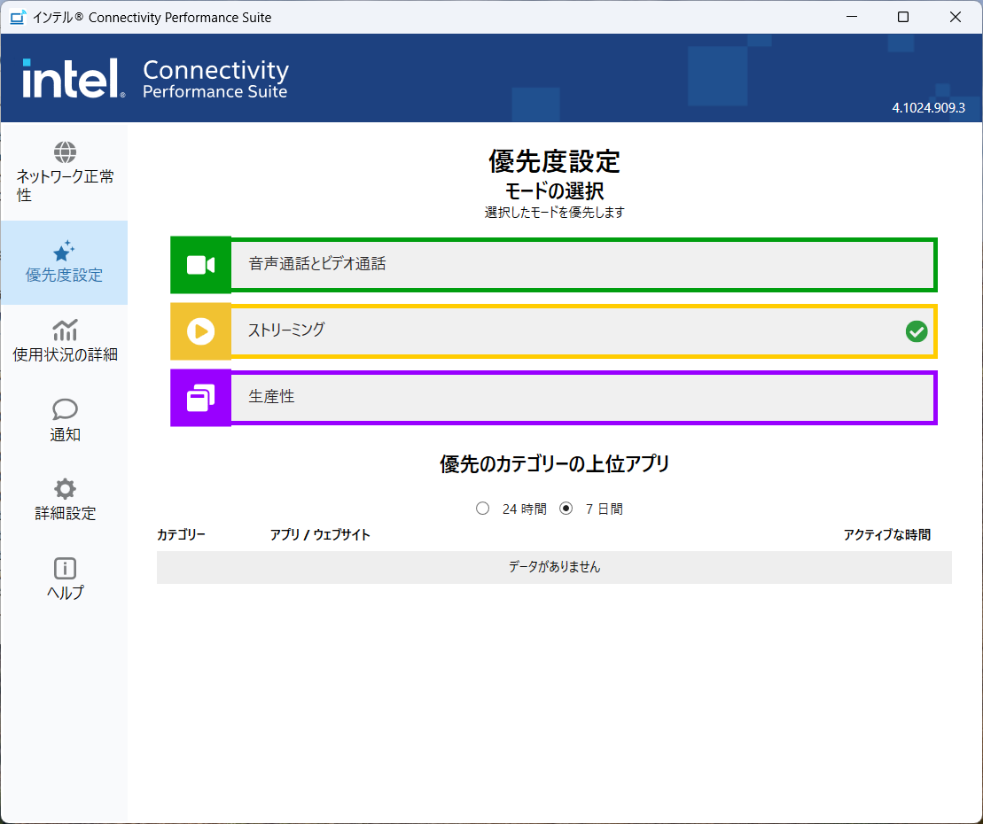Click the アクティブな時間 column header
This screenshot has height=824, width=983.
pos(886,535)
